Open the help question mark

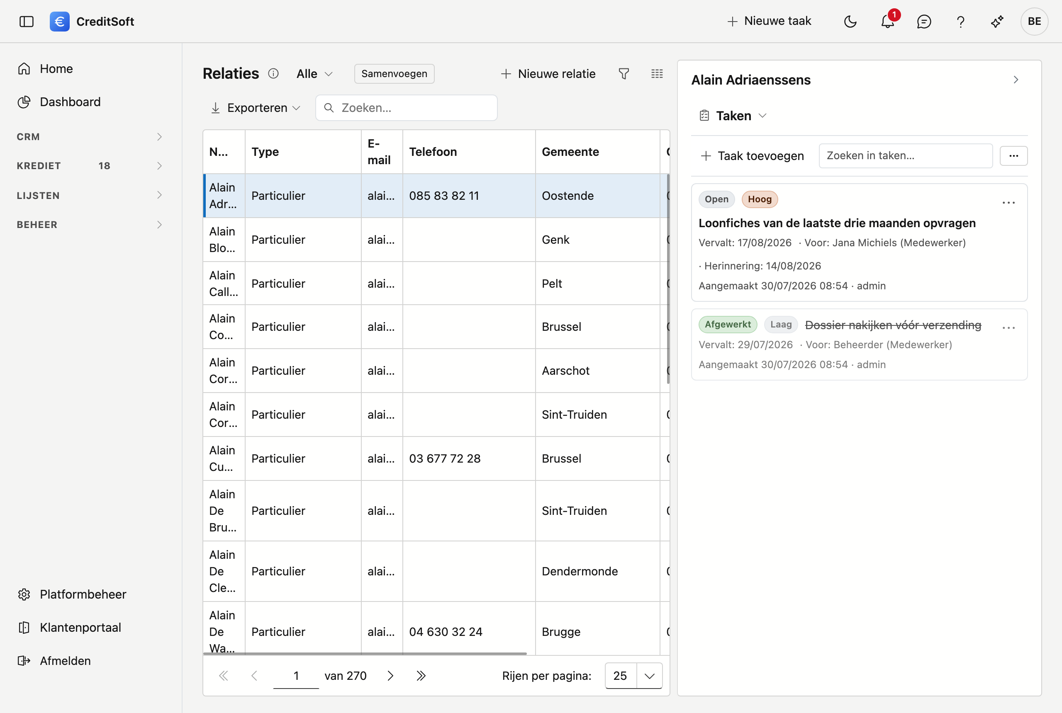(x=960, y=22)
